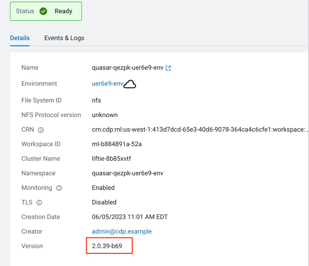Click the Workspace ID value ml-b884891a-52a

pos(117,144)
